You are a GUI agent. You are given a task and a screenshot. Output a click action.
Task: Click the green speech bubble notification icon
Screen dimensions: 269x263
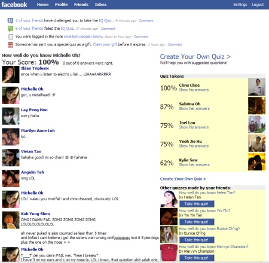point(10,29)
